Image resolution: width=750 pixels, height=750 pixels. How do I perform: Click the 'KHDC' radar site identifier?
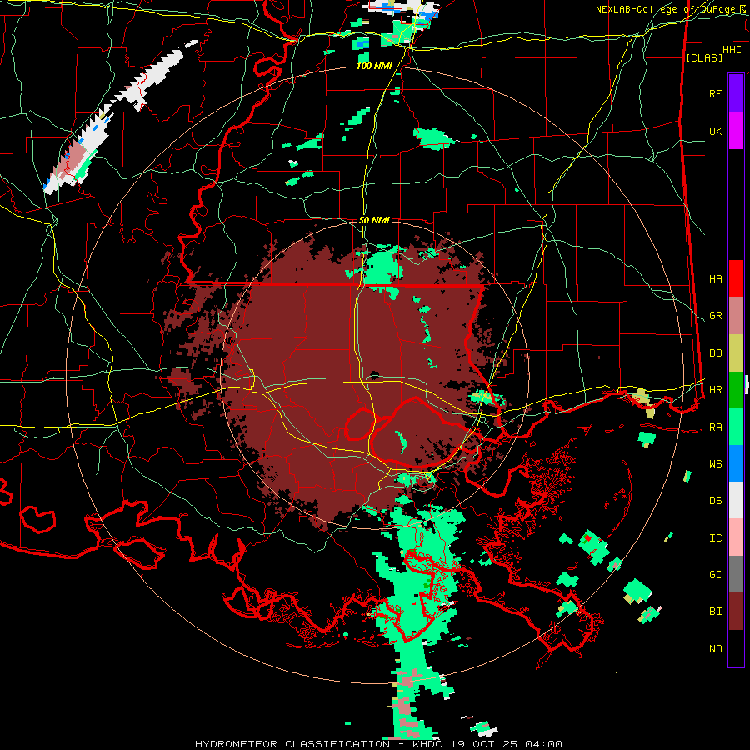click(427, 744)
